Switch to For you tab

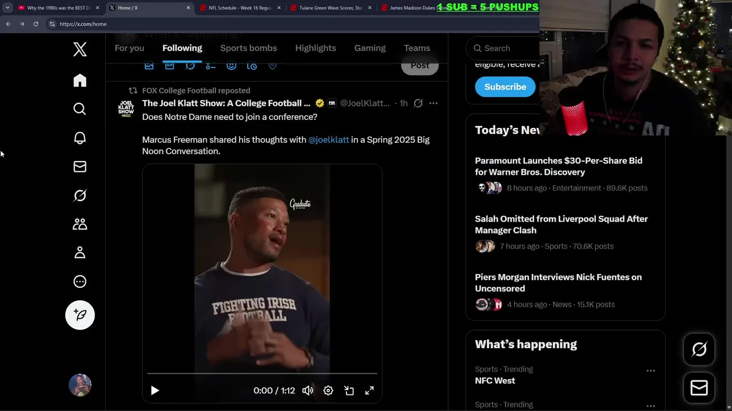[x=129, y=48]
